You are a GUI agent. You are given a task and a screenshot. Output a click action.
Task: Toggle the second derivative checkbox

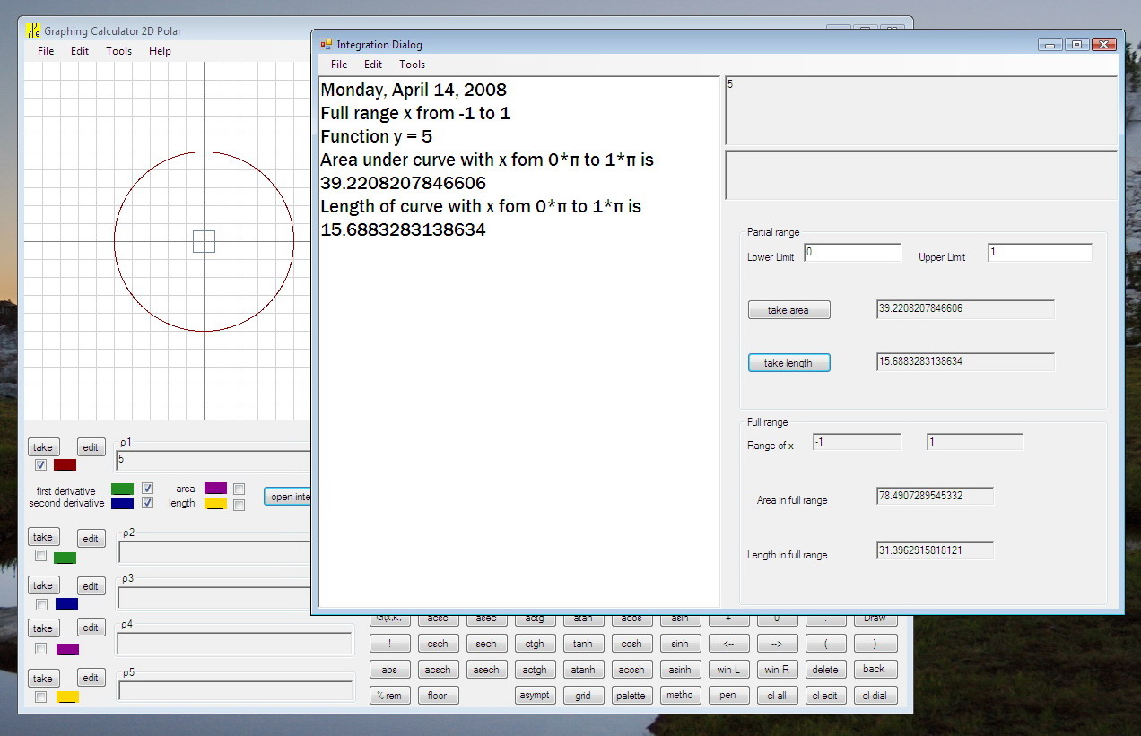[147, 503]
